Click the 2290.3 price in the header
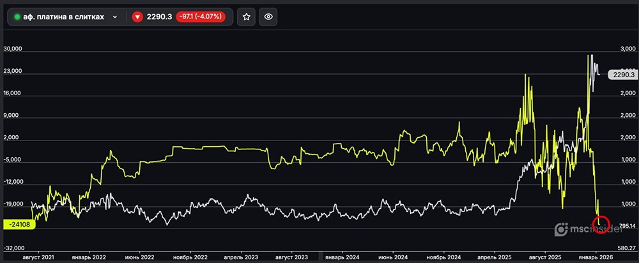Screen dimensions: 639x263 [x=160, y=17]
